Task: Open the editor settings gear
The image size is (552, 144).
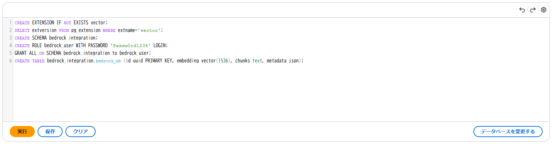Action: click(x=544, y=10)
